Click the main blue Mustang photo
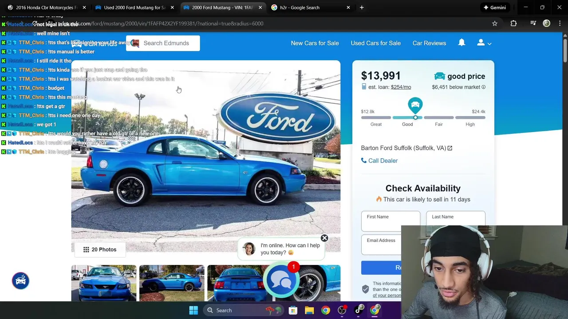 [x=205, y=155]
